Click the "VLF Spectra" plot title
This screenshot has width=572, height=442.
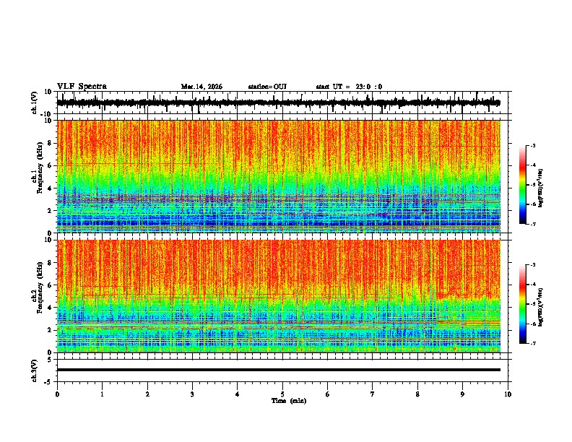tap(82, 87)
